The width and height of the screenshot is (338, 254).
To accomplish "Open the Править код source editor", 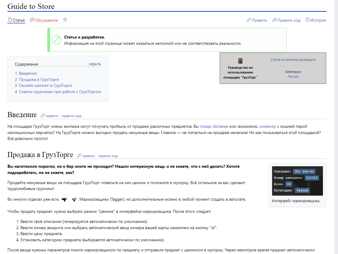I will 289,20.
